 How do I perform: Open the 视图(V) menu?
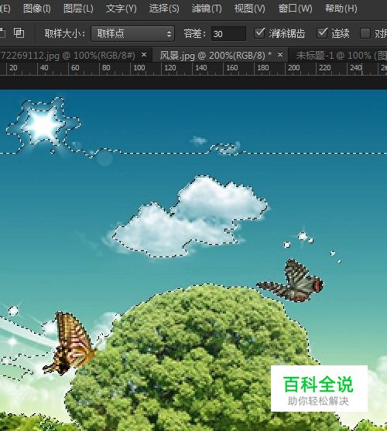pyautogui.click(x=249, y=8)
